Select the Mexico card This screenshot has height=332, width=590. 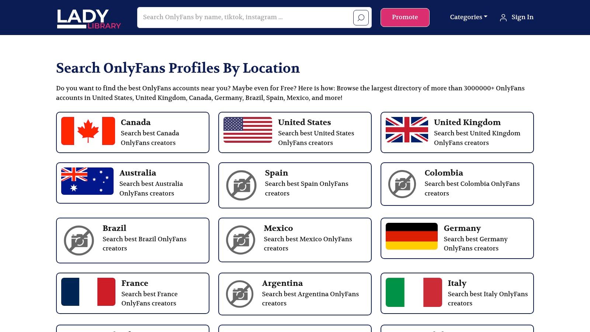[x=295, y=240]
